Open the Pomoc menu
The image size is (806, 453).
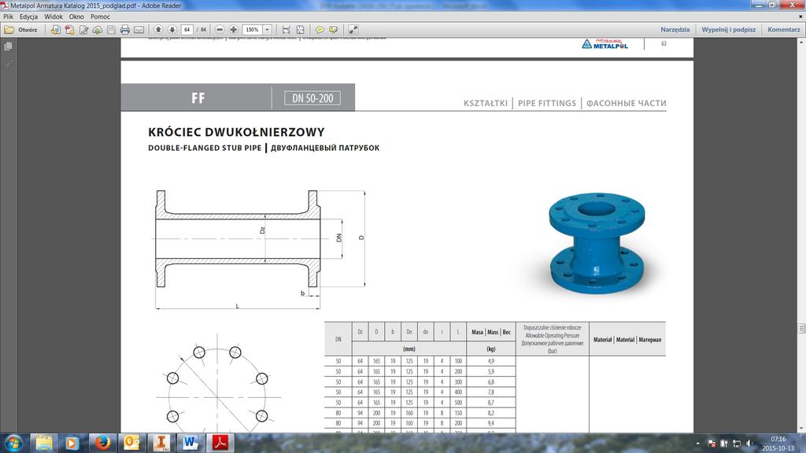[100, 17]
